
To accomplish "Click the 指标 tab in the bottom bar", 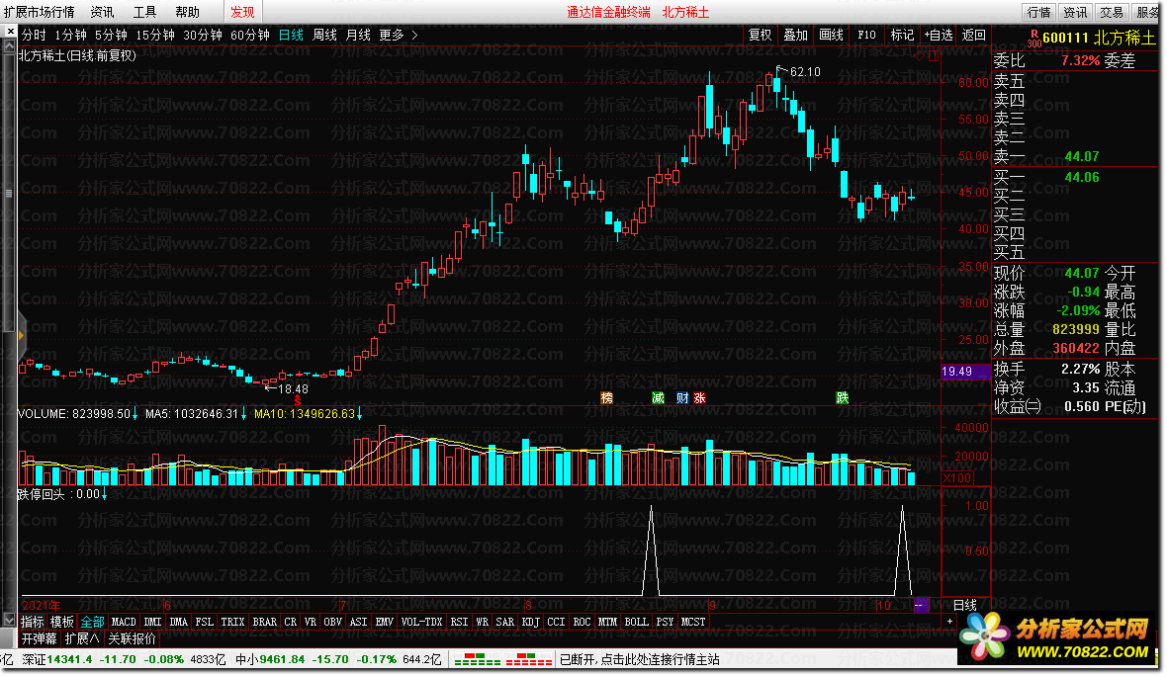I will [x=32, y=622].
